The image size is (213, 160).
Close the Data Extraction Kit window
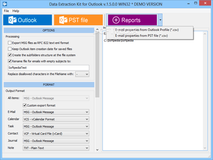click(x=205, y=3)
